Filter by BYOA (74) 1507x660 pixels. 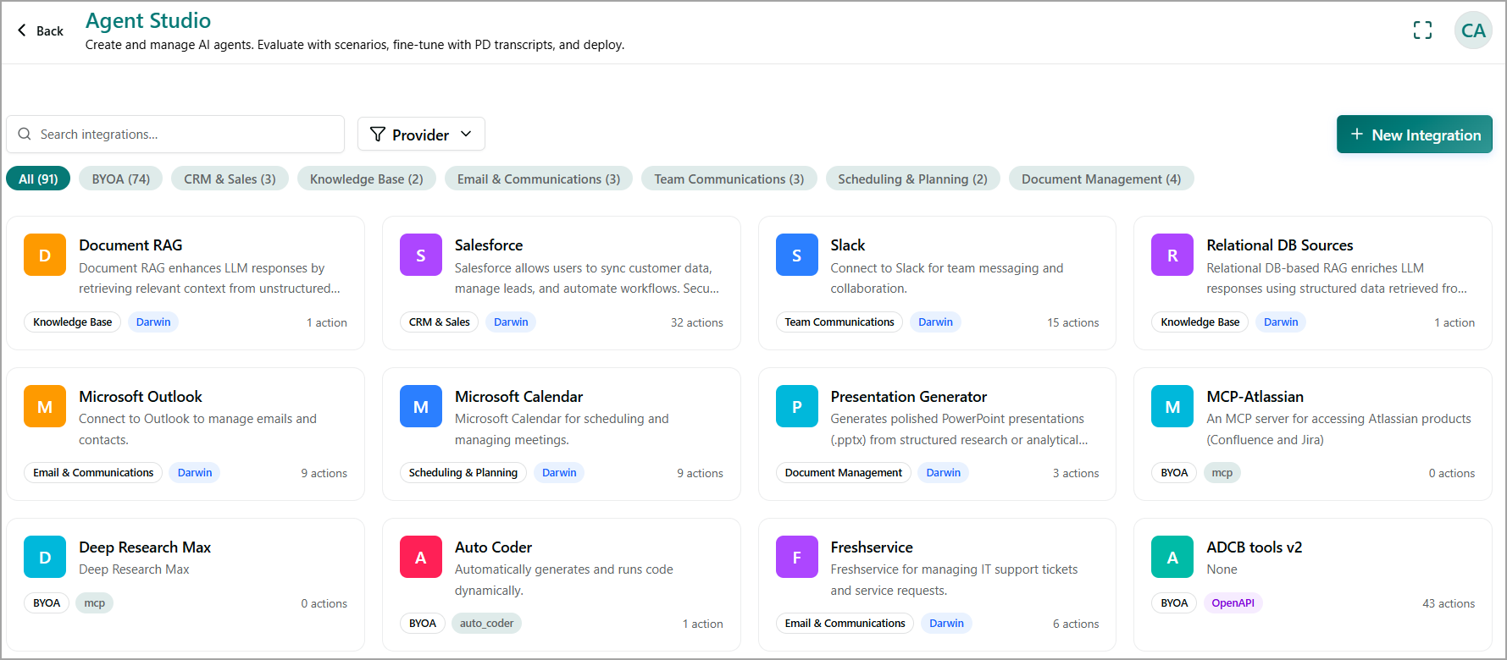click(121, 179)
